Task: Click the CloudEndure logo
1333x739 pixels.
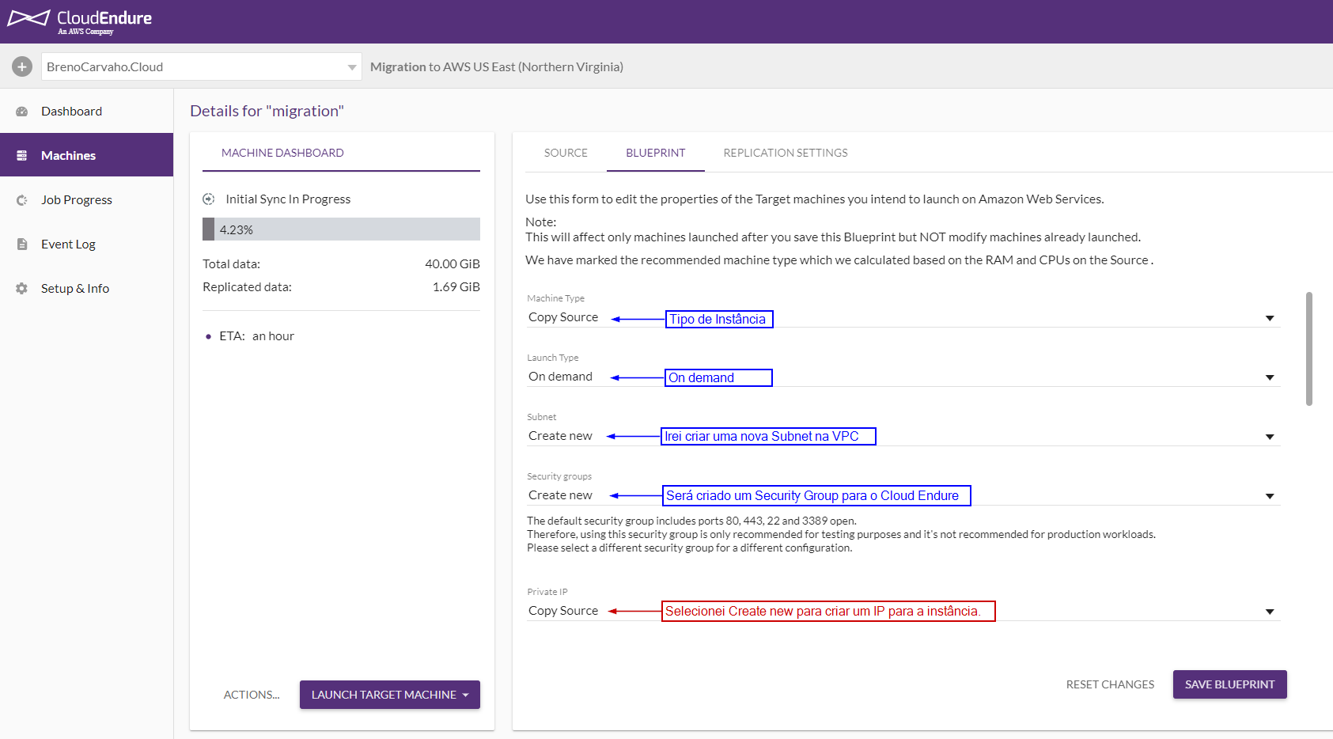Action: coord(80,21)
